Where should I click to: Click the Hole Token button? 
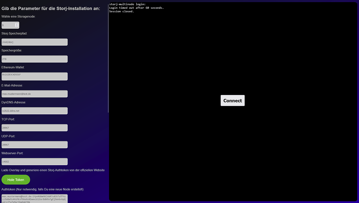(x=15, y=180)
